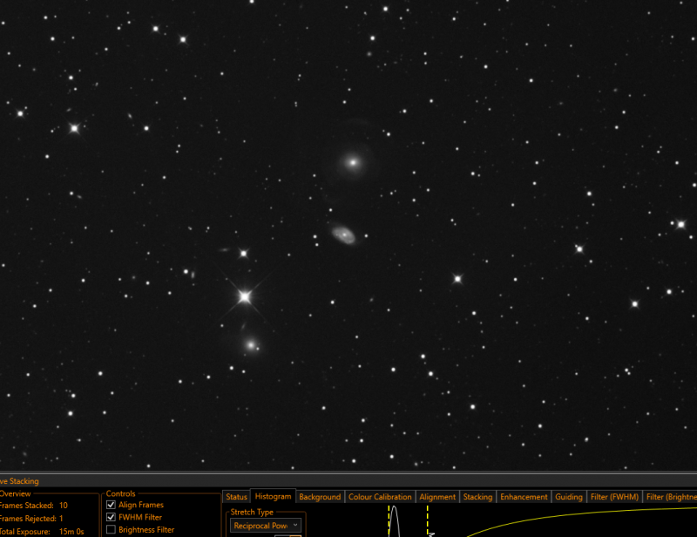
Task: Go to the Alignment tab
Action: pos(437,497)
